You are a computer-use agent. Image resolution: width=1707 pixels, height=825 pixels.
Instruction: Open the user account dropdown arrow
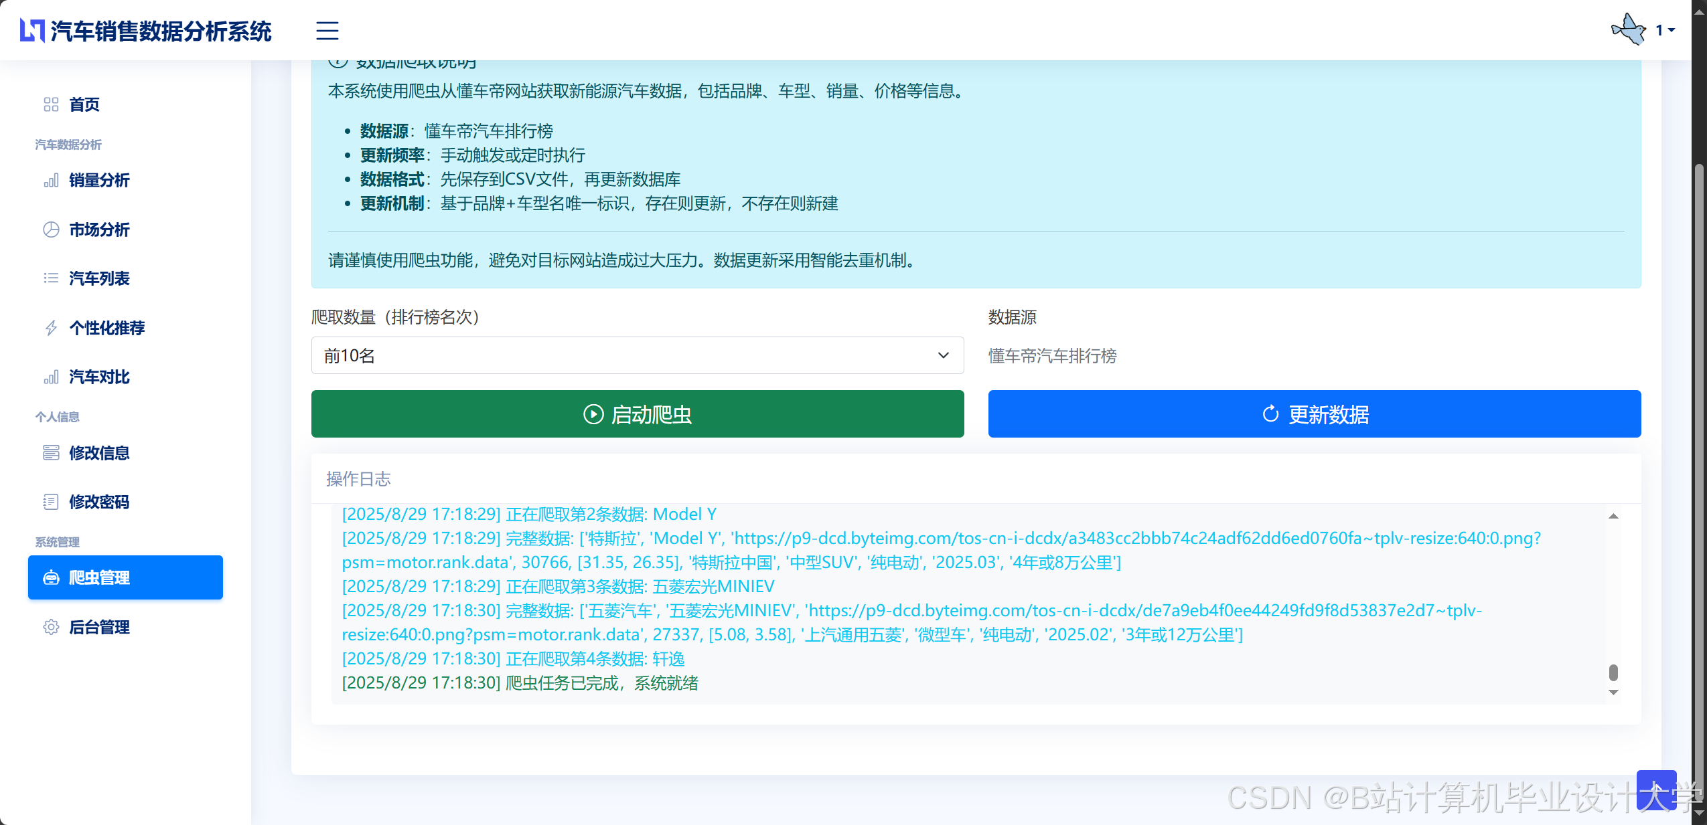click(x=1672, y=30)
